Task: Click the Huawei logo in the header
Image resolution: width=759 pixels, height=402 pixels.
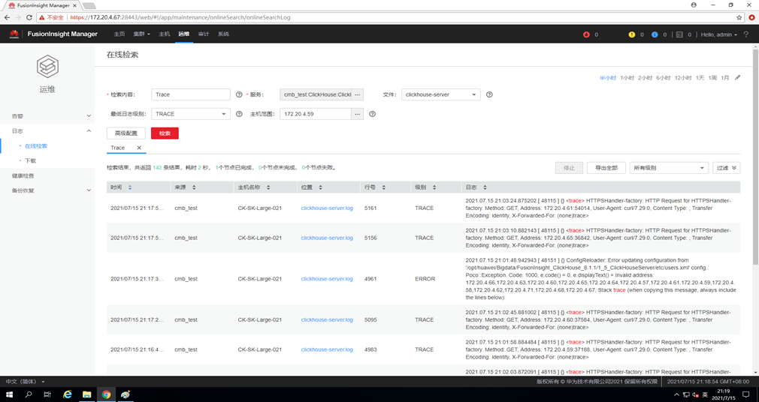Action: (x=14, y=34)
